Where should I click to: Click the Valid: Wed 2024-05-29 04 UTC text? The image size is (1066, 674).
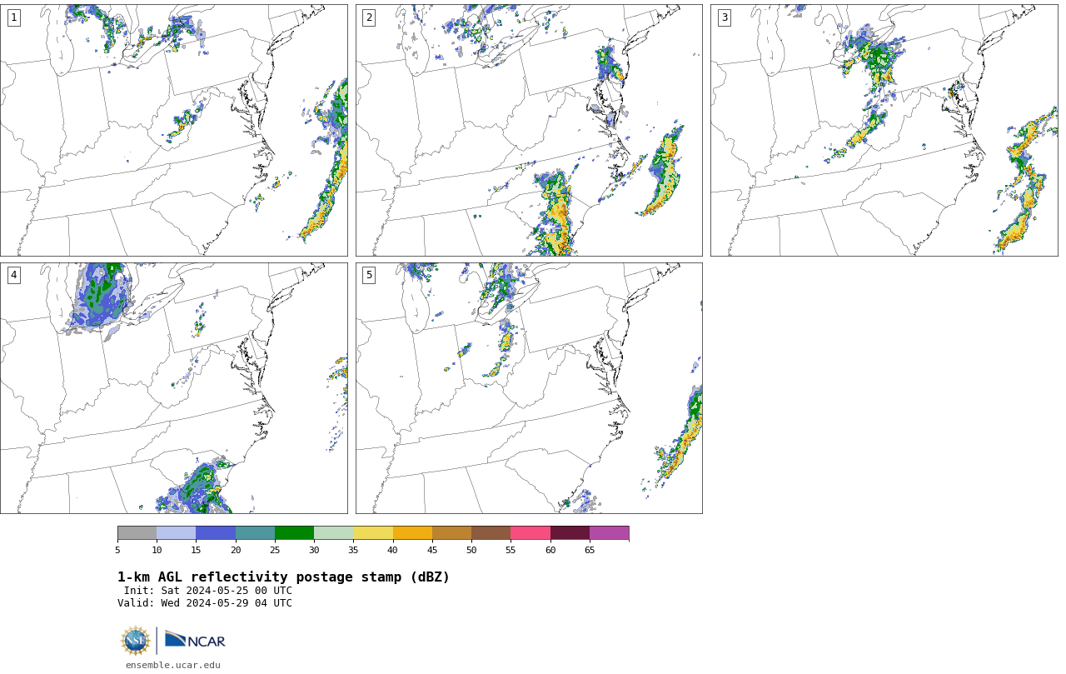[x=205, y=603]
